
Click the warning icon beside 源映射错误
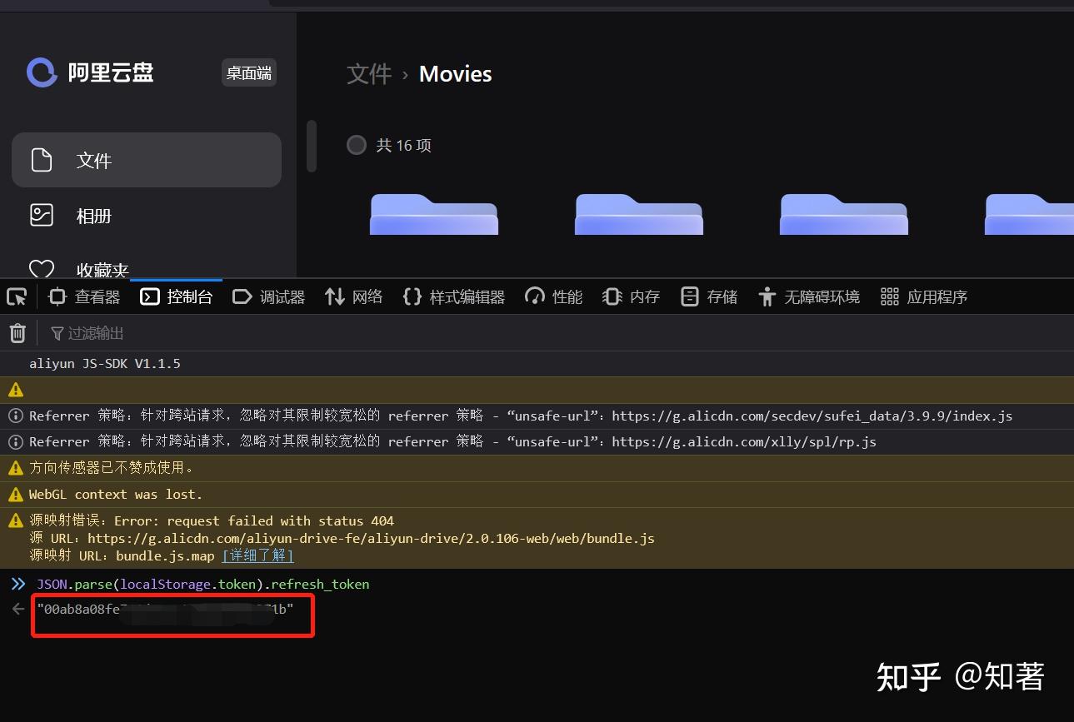pos(16,520)
